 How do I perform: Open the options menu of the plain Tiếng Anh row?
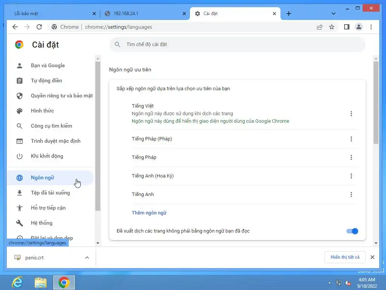coord(351,194)
